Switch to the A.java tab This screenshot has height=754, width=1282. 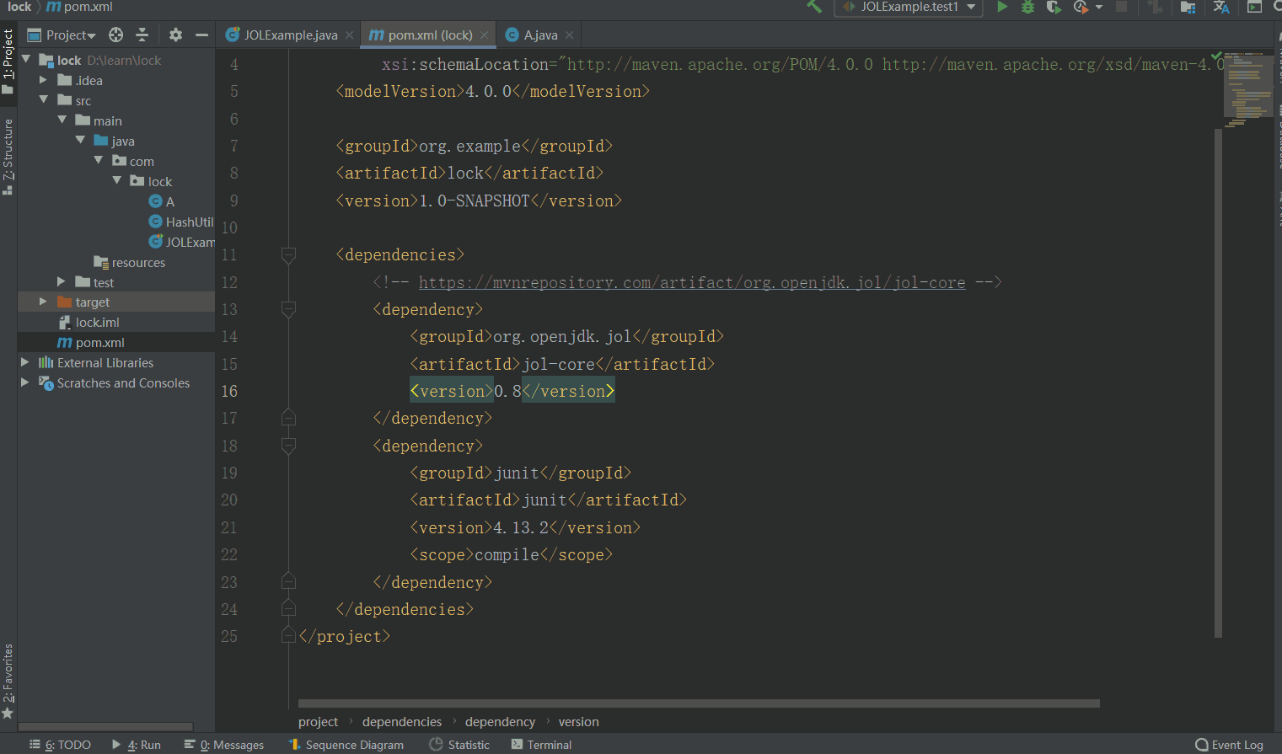click(539, 35)
